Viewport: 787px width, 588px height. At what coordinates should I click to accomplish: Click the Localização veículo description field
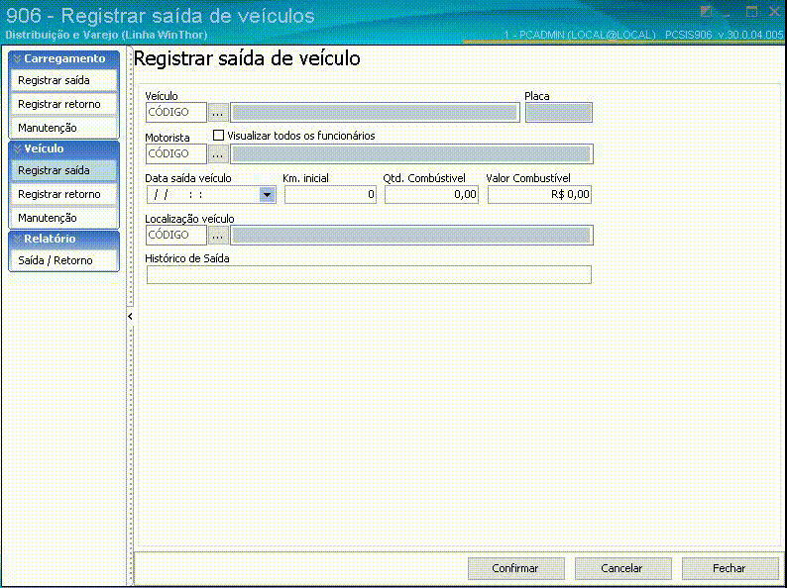[411, 235]
